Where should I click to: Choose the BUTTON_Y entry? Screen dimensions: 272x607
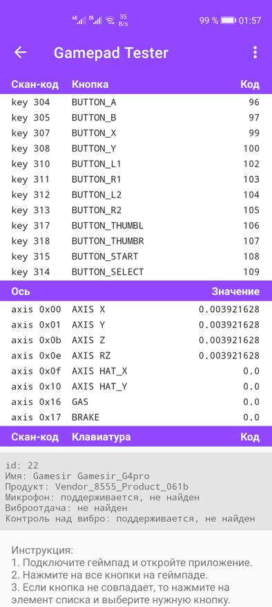point(136,149)
